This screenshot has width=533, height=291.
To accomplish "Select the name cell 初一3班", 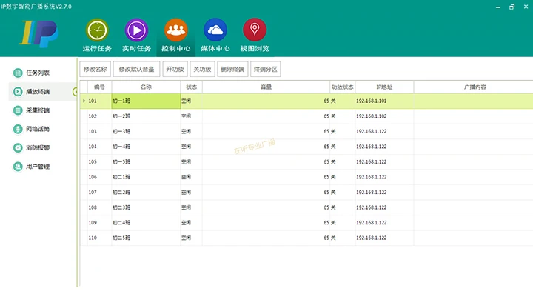I will 146,131.
